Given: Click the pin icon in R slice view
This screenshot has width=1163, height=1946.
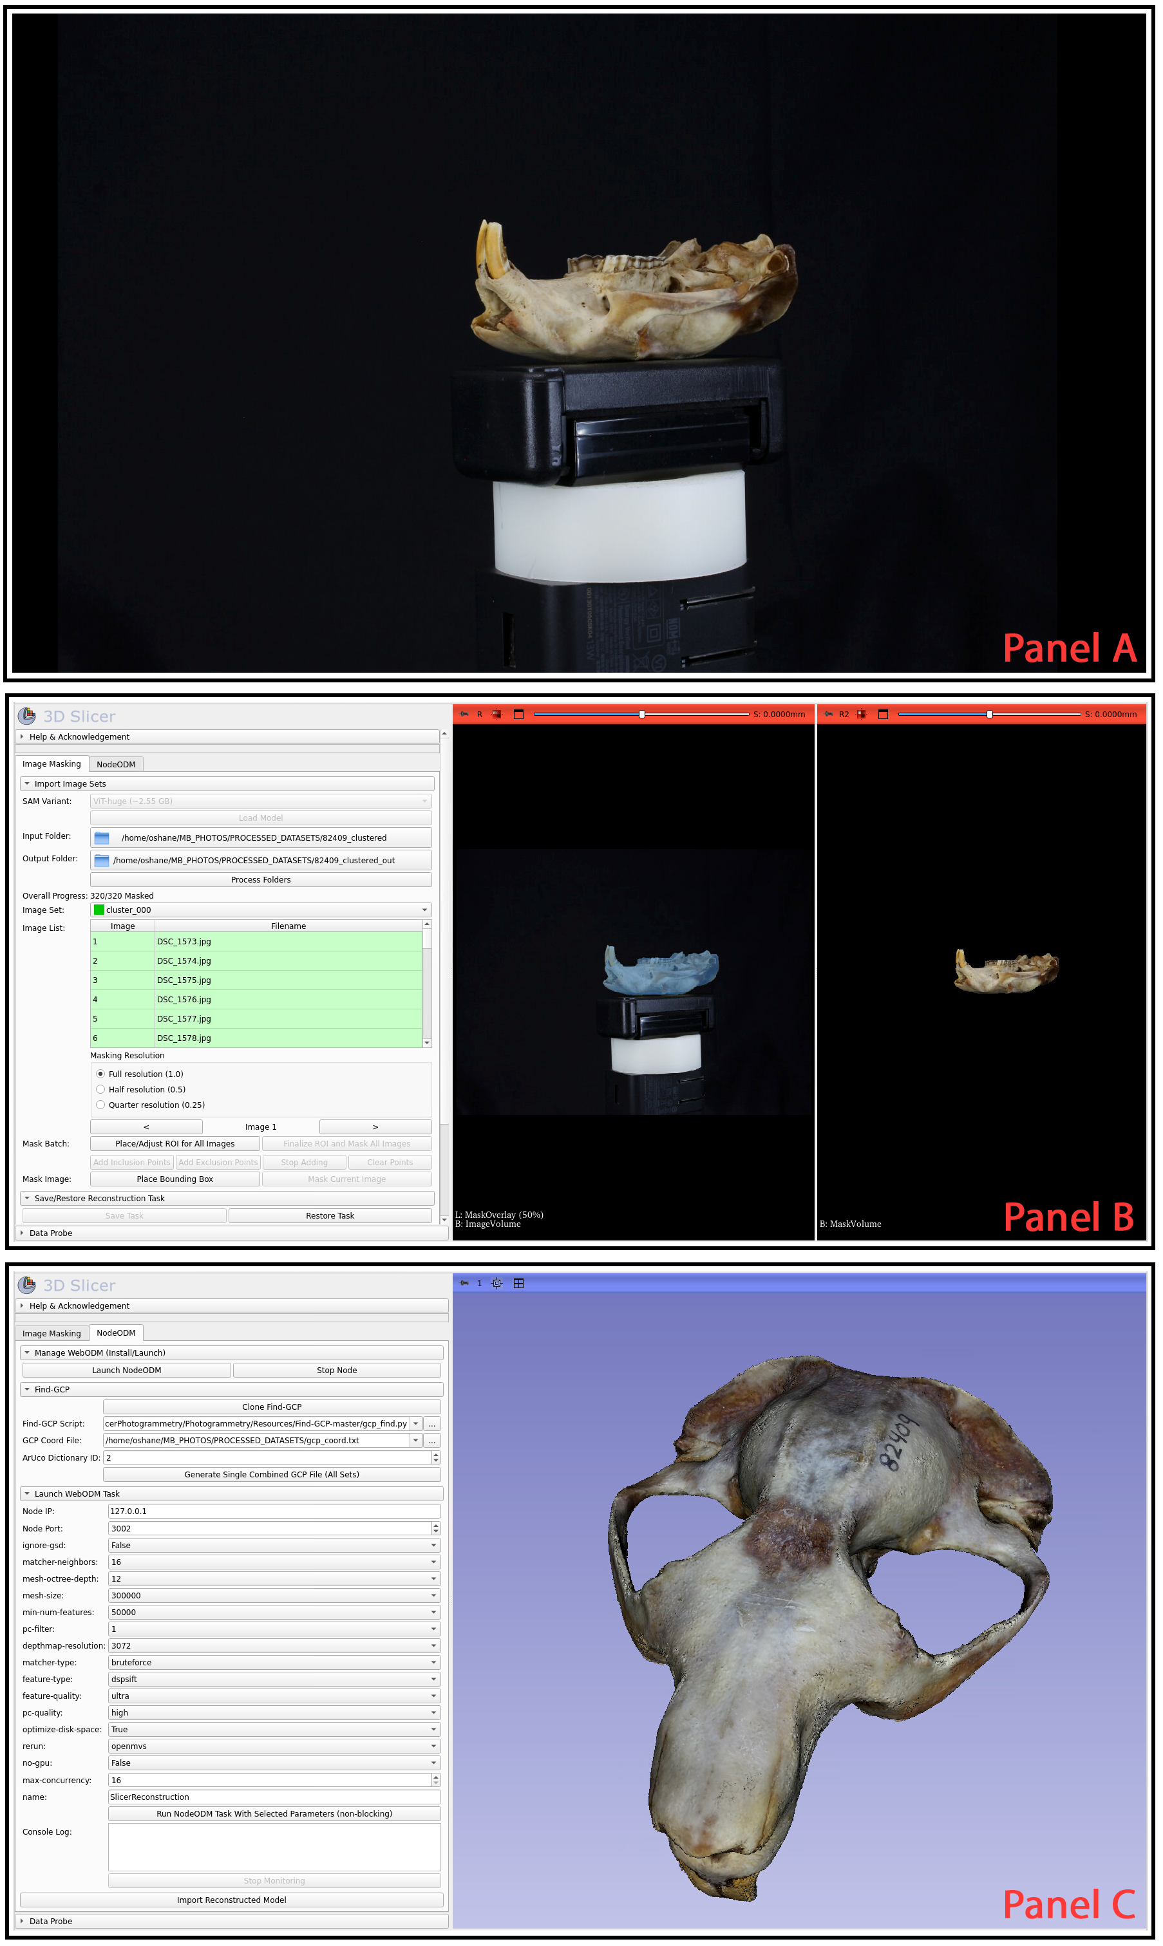Looking at the screenshot, I should coord(464,714).
